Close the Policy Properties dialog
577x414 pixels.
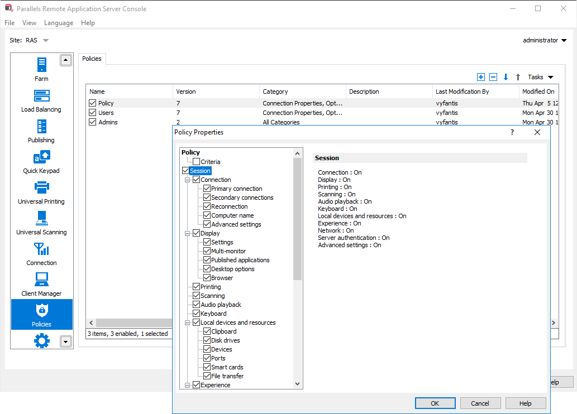coord(537,132)
